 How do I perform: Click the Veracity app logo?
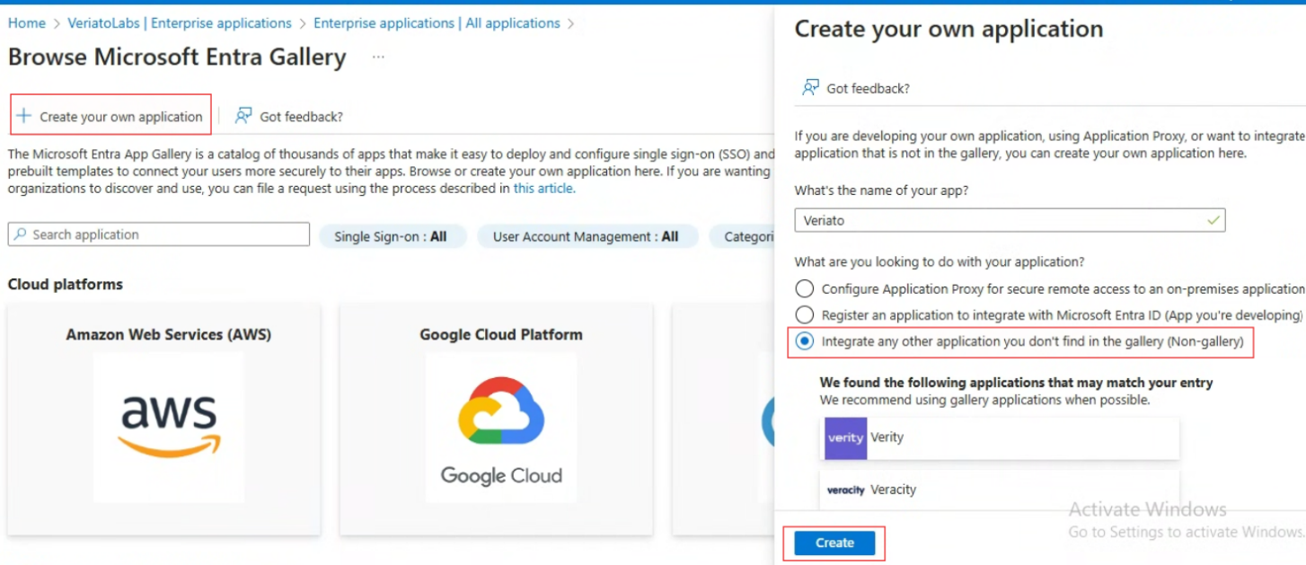tap(845, 490)
